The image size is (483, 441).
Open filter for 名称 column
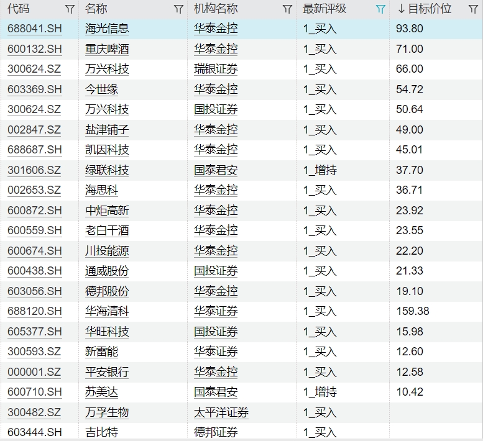click(178, 9)
